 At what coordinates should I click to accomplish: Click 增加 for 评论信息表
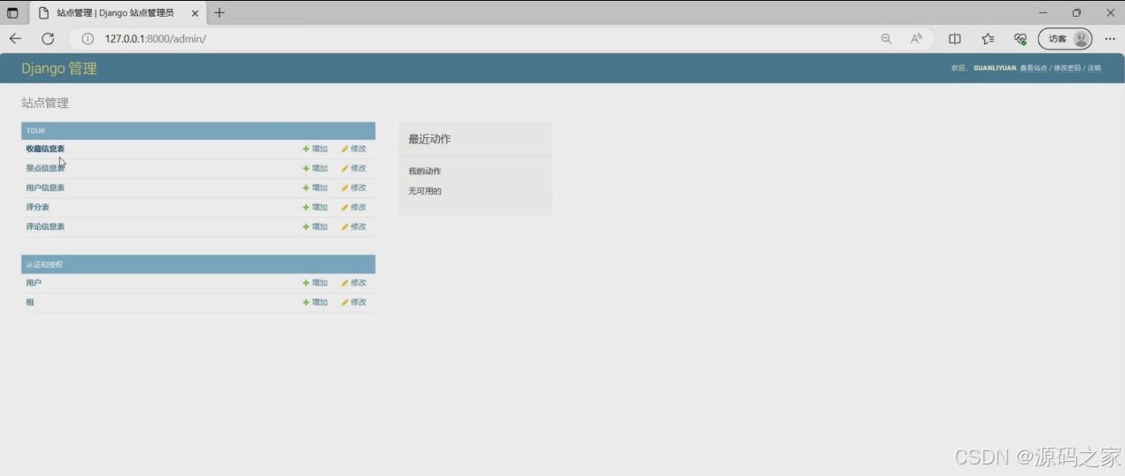[315, 226]
